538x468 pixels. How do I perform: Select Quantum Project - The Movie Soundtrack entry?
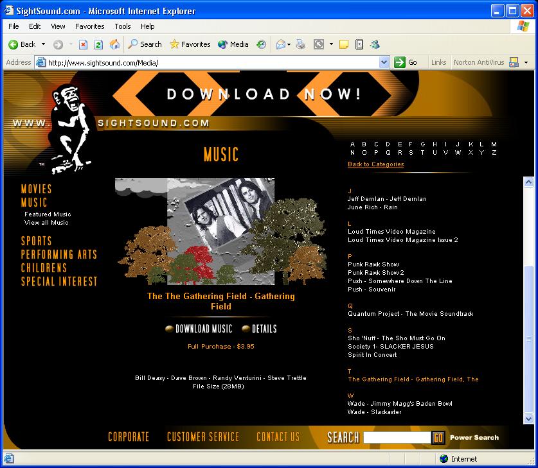pos(410,313)
